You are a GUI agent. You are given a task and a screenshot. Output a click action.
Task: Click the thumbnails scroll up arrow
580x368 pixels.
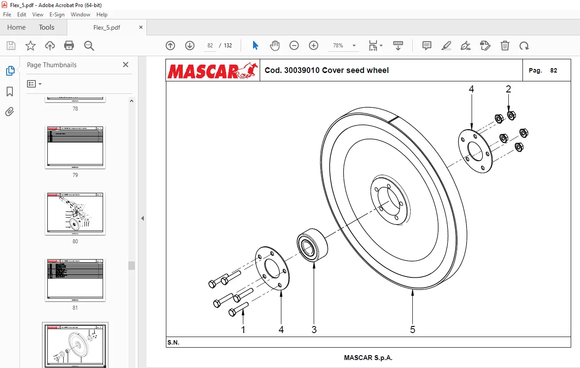(131, 100)
